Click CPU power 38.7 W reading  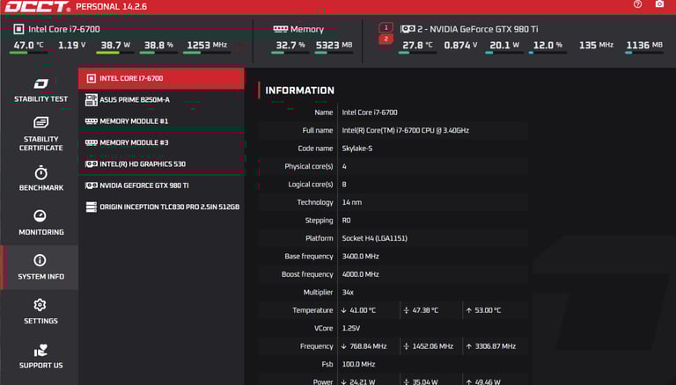(x=115, y=45)
